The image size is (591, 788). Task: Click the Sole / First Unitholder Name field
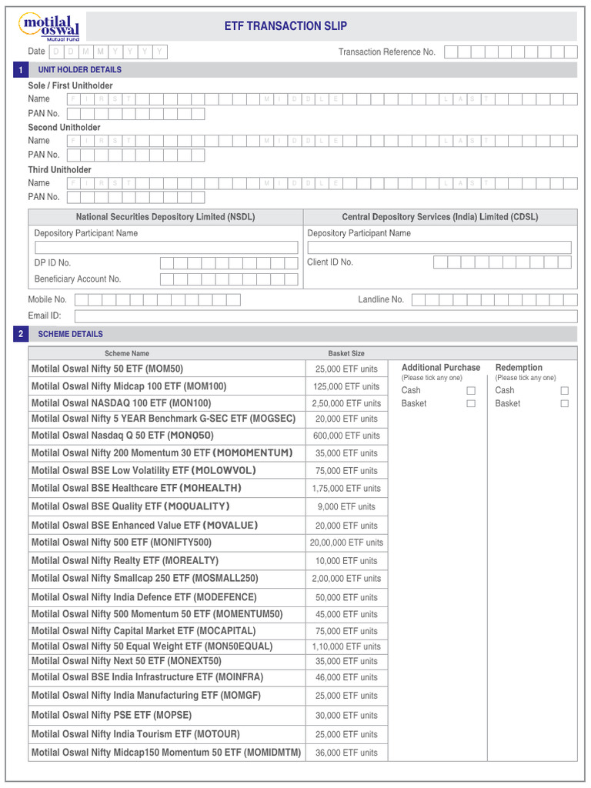[x=322, y=99]
